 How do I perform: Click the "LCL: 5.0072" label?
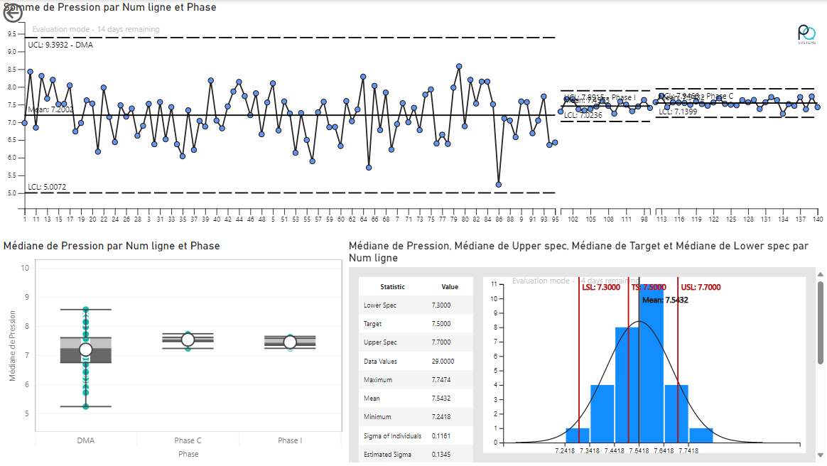pyautogui.click(x=47, y=187)
